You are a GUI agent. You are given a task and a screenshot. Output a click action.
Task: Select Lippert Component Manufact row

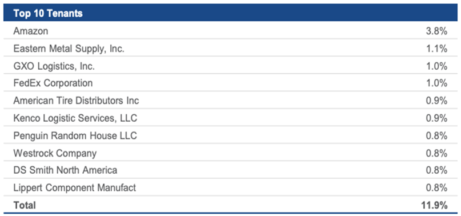point(231,187)
